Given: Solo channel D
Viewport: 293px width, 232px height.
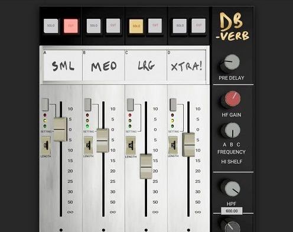Looking at the screenshot, I should (x=180, y=26).
